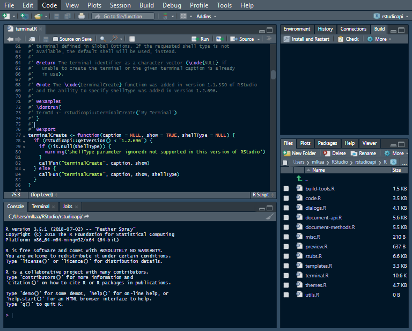The width and height of the screenshot is (412, 331).
Task: Click the Find/Replace magnifier icon in editor
Action: [x=102, y=39]
